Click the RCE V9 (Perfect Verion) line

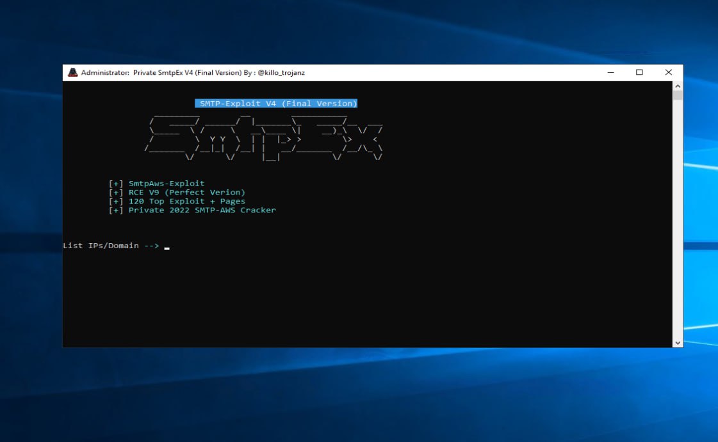tap(186, 193)
